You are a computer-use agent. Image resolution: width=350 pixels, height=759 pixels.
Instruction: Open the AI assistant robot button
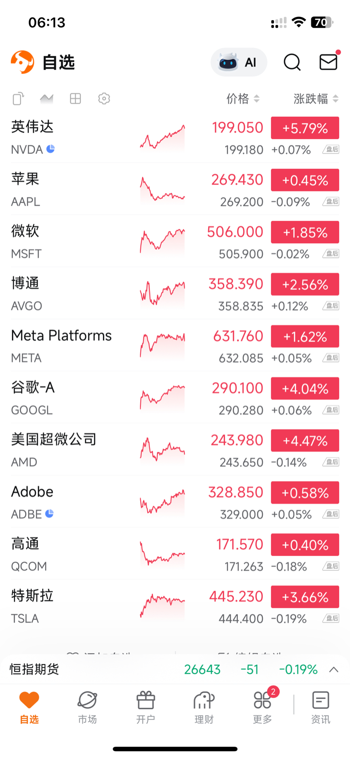pos(238,62)
